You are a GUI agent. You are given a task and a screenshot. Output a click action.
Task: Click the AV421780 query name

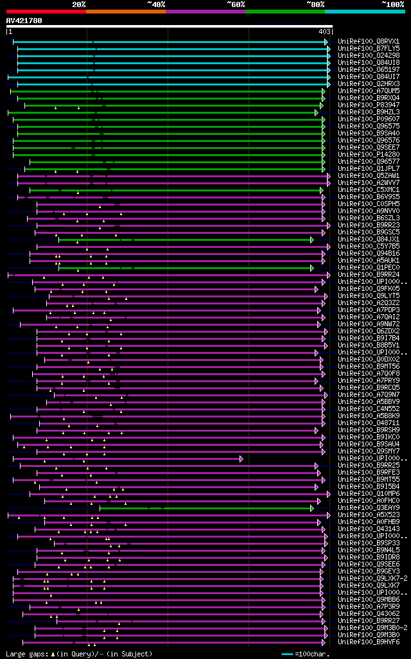pyautogui.click(x=24, y=21)
